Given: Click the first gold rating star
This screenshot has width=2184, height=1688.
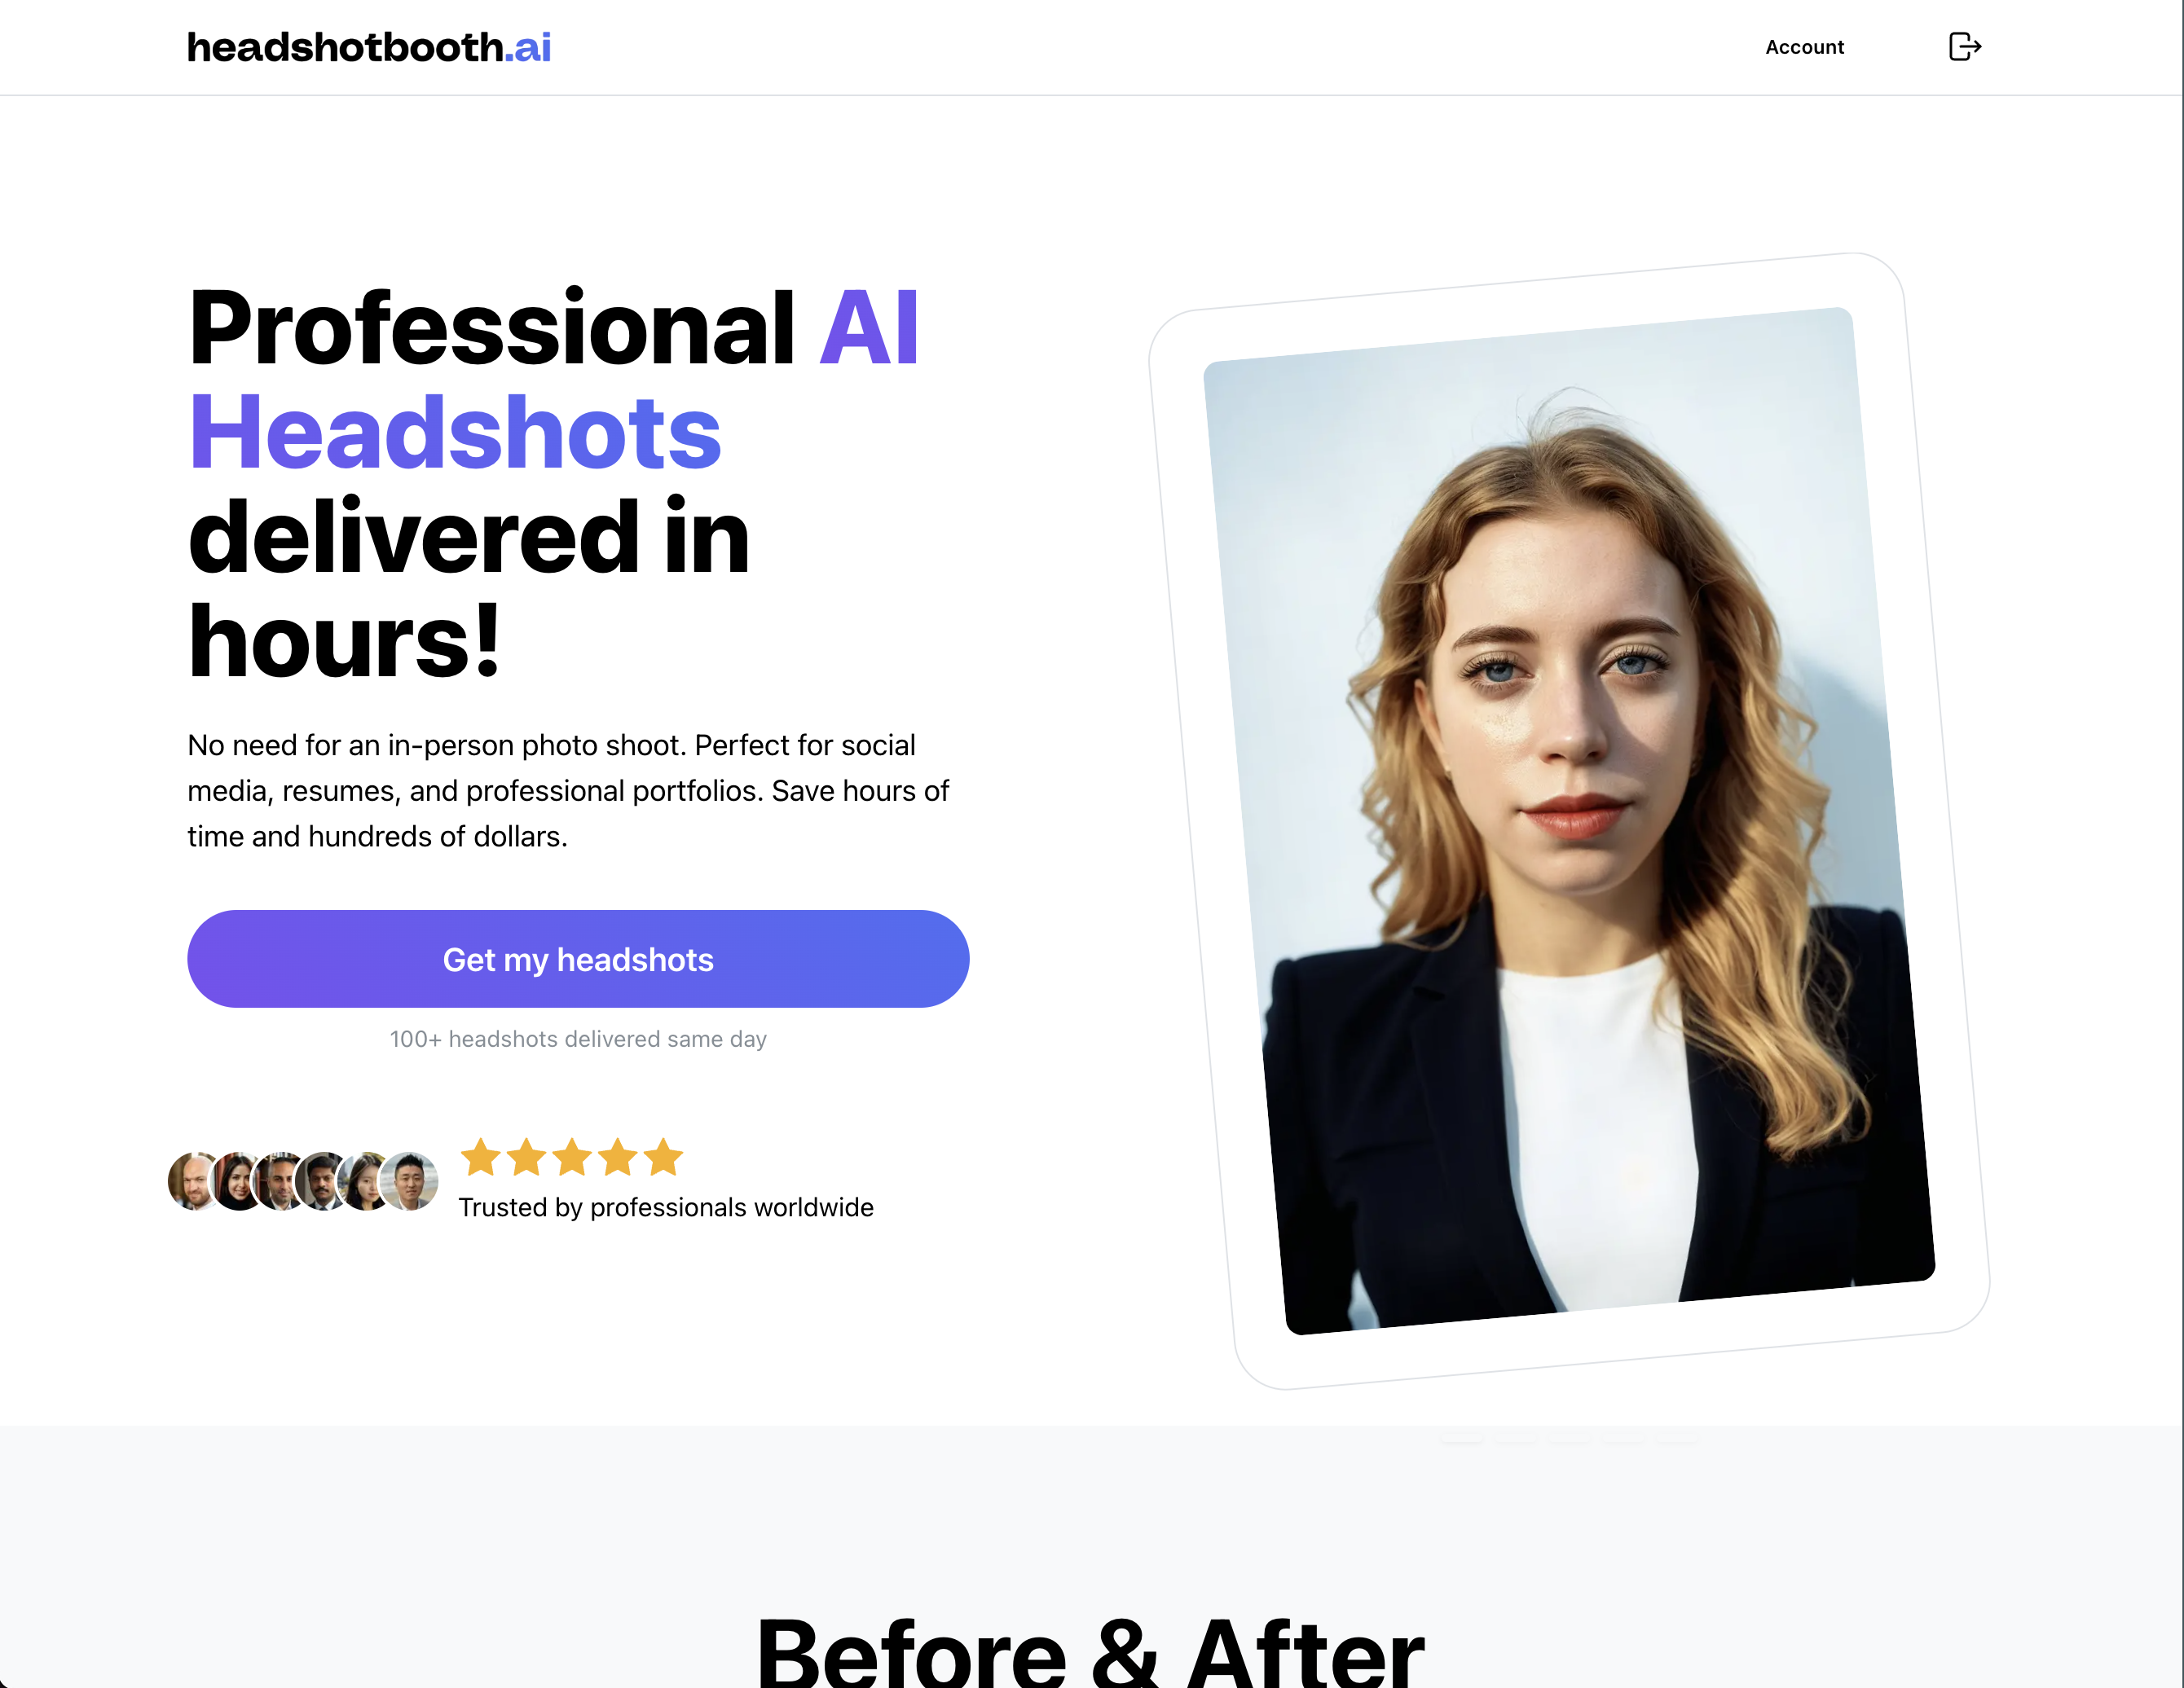Looking at the screenshot, I should pyautogui.click(x=481, y=1158).
